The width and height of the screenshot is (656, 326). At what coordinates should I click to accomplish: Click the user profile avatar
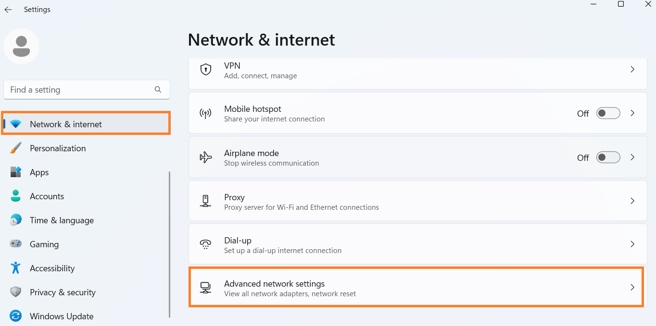[x=21, y=47]
